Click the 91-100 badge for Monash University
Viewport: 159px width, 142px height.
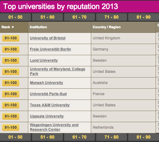pos(11,83)
